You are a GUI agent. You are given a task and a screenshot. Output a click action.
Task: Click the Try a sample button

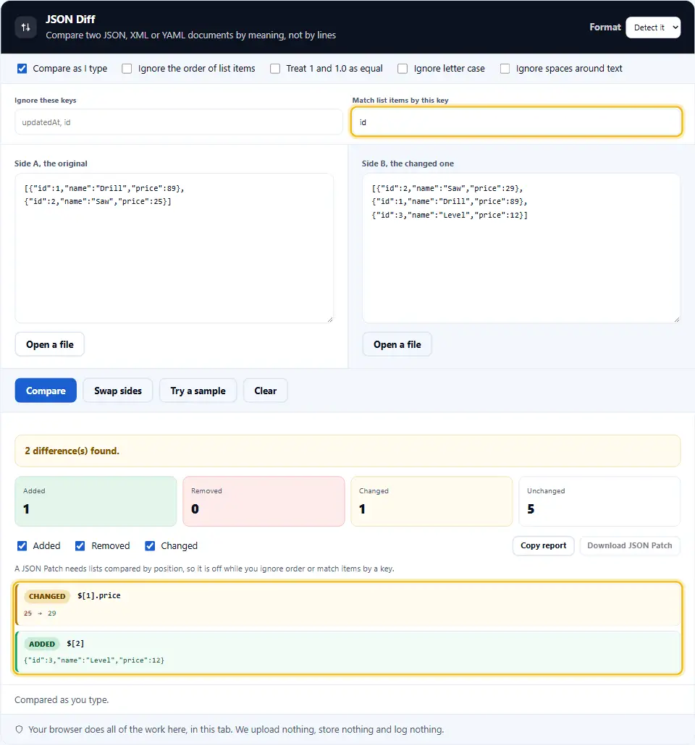198,391
